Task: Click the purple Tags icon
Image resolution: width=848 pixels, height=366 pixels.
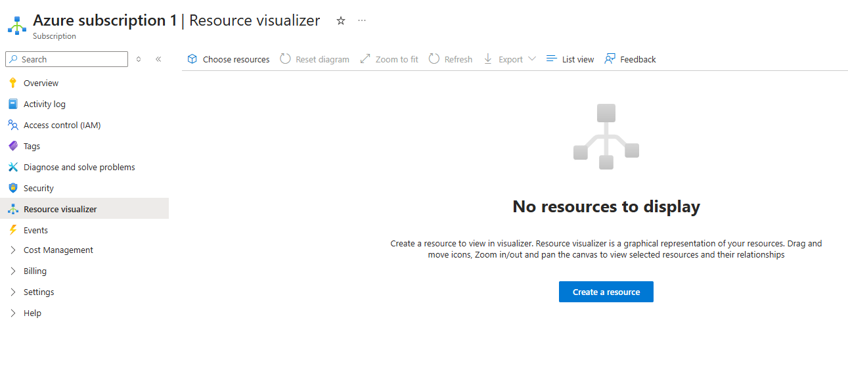Action: pos(13,146)
